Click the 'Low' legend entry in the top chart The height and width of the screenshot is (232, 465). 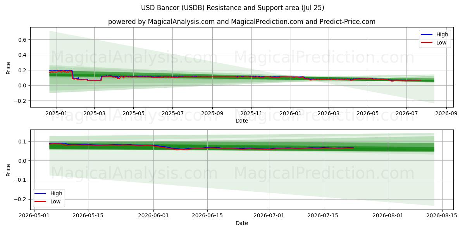[x=441, y=43]
